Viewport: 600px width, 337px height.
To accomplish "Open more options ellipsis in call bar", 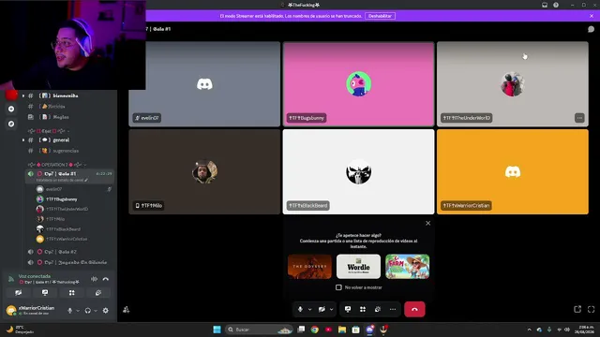I will coord(393,309).
